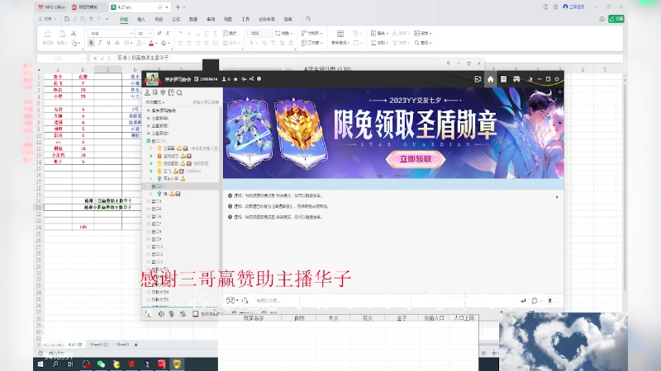The image size is (661, 371).
Task: Open the YY game controller icon
Action: pos(516,79)
